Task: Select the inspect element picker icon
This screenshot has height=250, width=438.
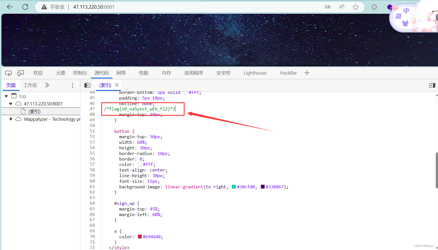Action: [x=8, y=73]
